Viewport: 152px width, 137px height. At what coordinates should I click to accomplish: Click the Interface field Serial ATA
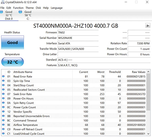point(78,43)
